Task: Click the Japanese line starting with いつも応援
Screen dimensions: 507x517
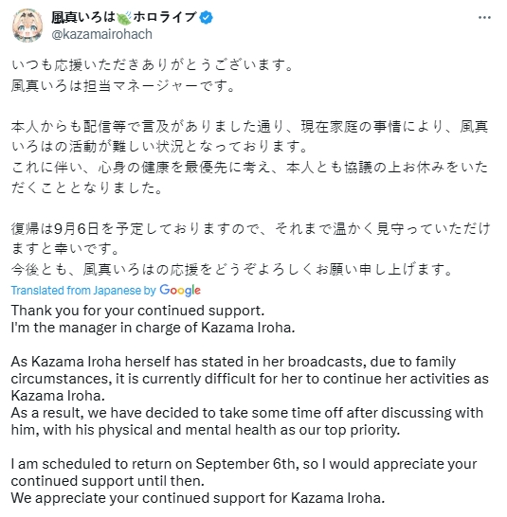Action: pyautogui.click(x=153, y=65)
